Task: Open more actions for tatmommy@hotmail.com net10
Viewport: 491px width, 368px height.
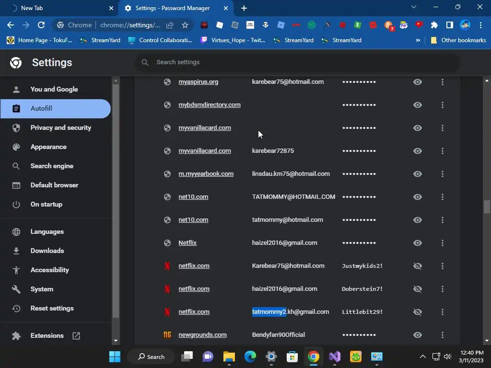Action: [x=443, y=220]
